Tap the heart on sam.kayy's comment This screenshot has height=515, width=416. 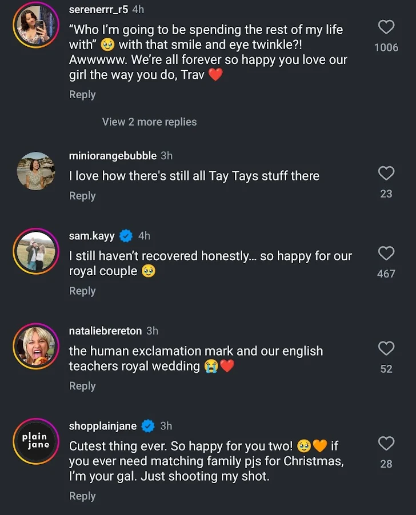[x=386, y=254]
